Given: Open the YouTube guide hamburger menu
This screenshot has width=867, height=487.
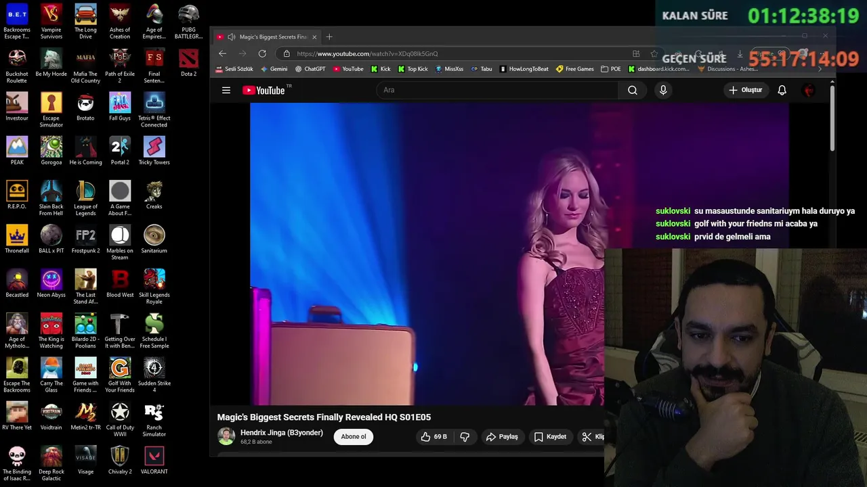Looking at the screenshot, I should coord(226,90).
